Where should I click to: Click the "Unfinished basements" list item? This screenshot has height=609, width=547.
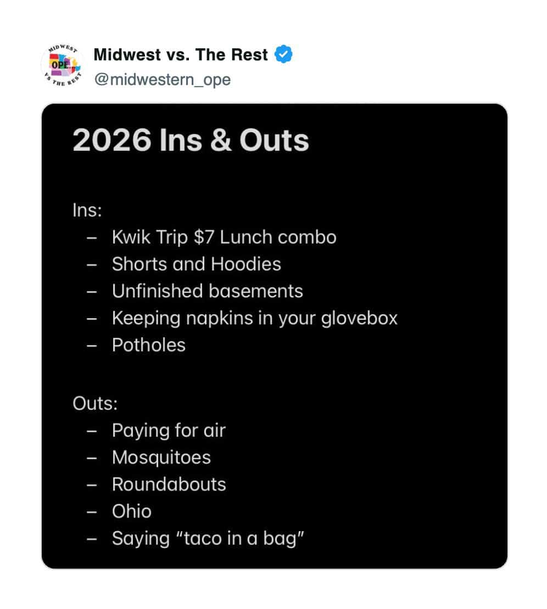click(x=207, y=291)
